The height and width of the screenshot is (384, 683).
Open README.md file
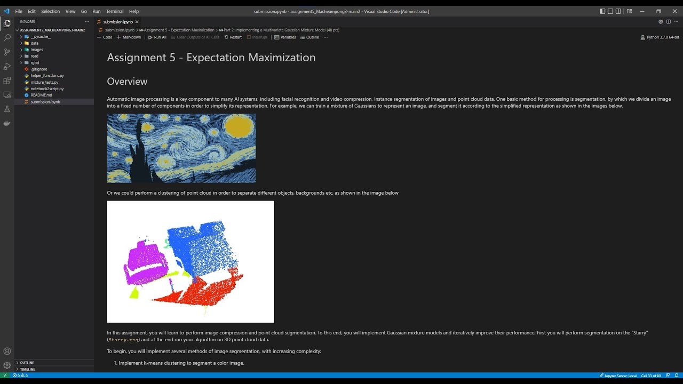(x=41, y=95)
